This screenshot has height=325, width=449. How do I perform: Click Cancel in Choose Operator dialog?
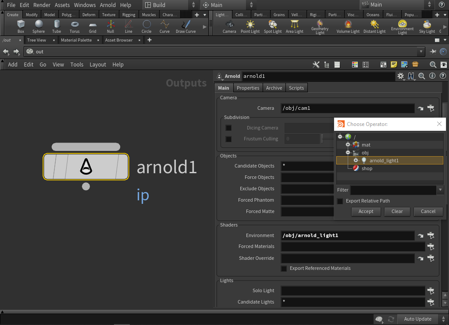tap(428, 212)
